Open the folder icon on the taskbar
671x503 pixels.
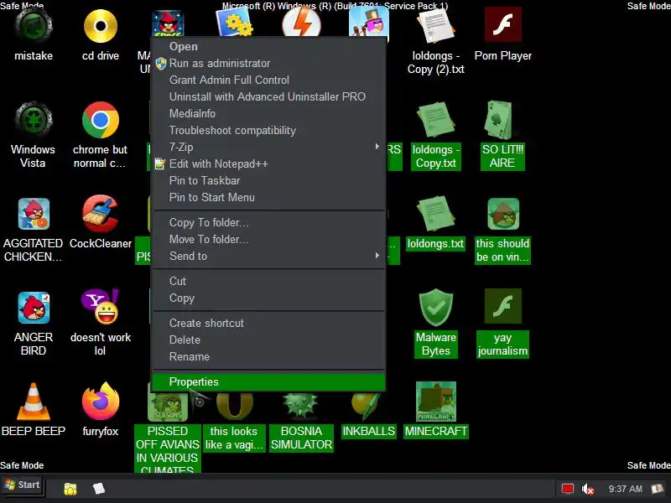70,489
